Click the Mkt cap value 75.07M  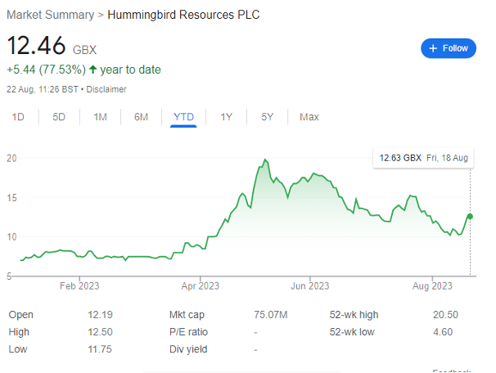coord(270,315)
